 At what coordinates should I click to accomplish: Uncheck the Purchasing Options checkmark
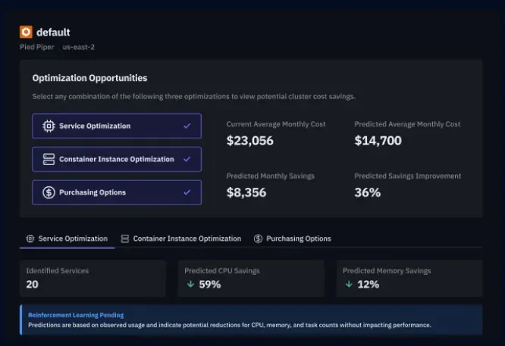point(187,192)
